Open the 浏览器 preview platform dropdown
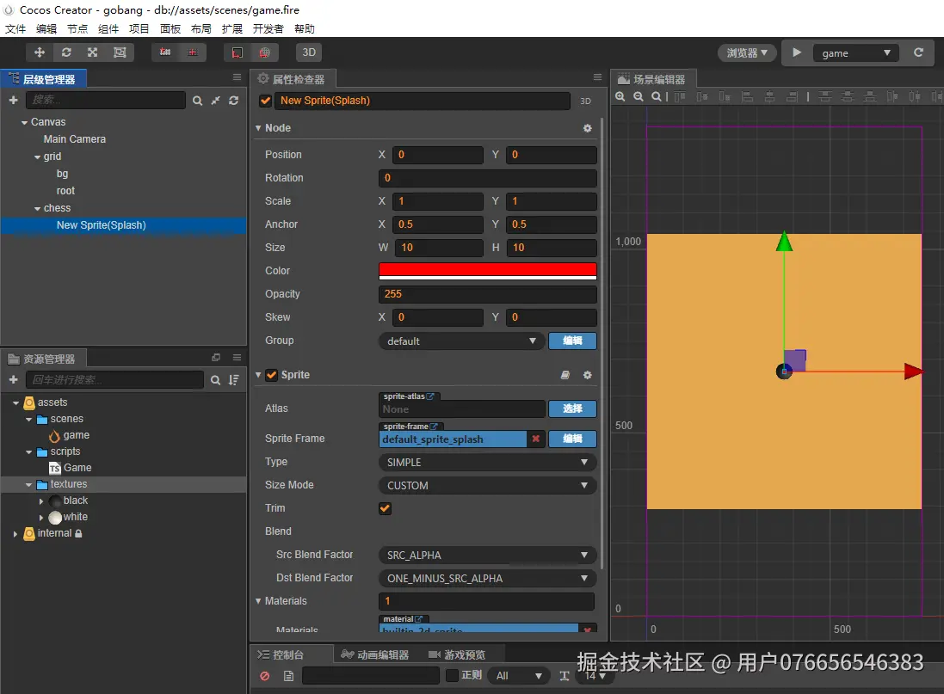 pos(747,53)
